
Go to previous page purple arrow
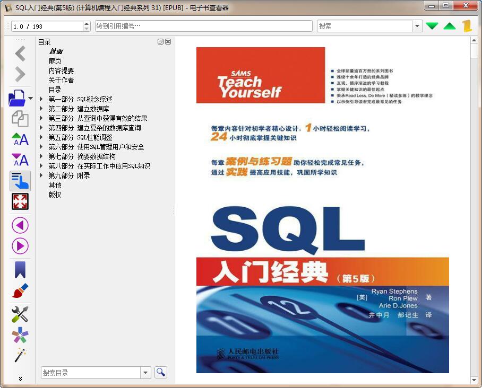point(20,226)
